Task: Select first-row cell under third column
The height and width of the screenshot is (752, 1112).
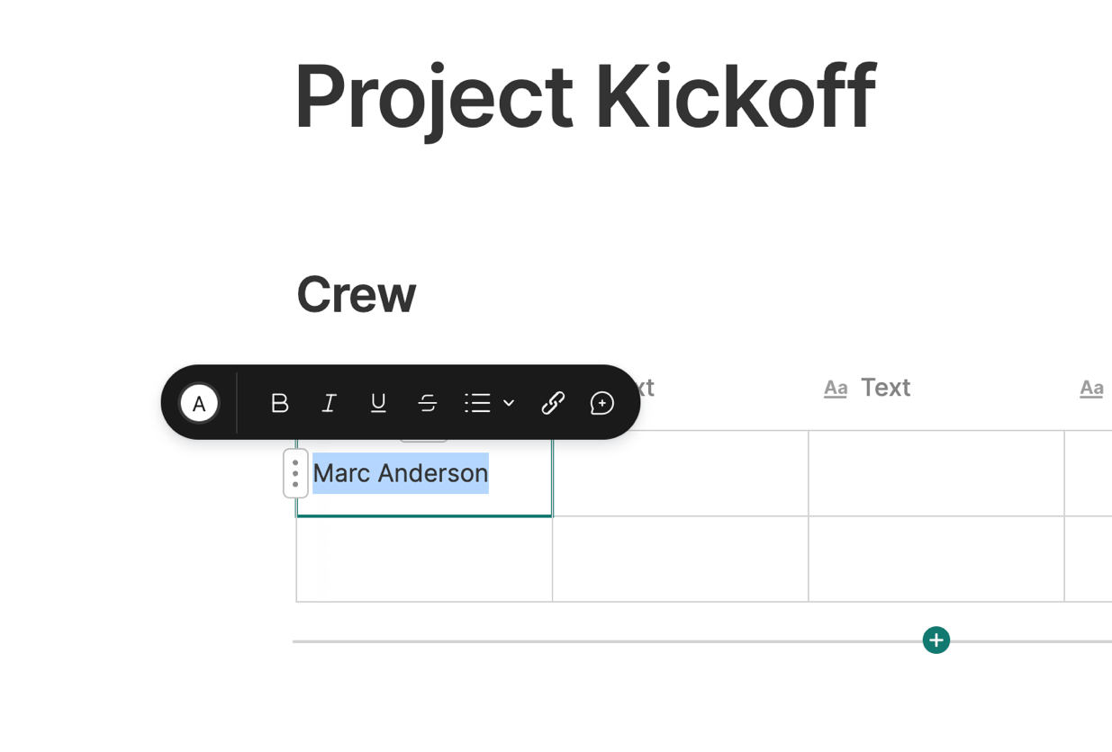Action: (x=936, y=473)
